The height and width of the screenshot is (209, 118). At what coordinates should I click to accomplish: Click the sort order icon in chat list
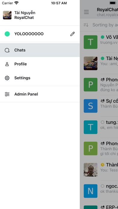pos(86,25)
